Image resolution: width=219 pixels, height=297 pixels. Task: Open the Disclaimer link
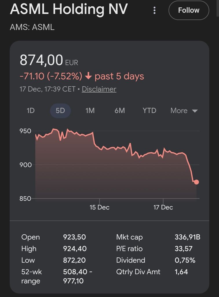(x=99, y=89)
